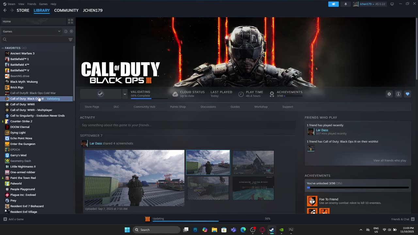
Task: Open the dropdown arrow beside the Steam button
Action: tap(124, 94)
